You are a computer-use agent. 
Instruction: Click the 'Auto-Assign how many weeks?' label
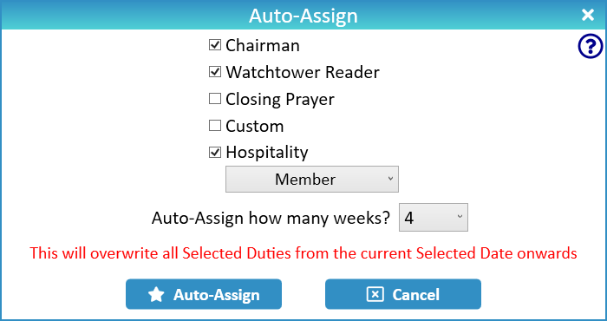click(271, 218)
